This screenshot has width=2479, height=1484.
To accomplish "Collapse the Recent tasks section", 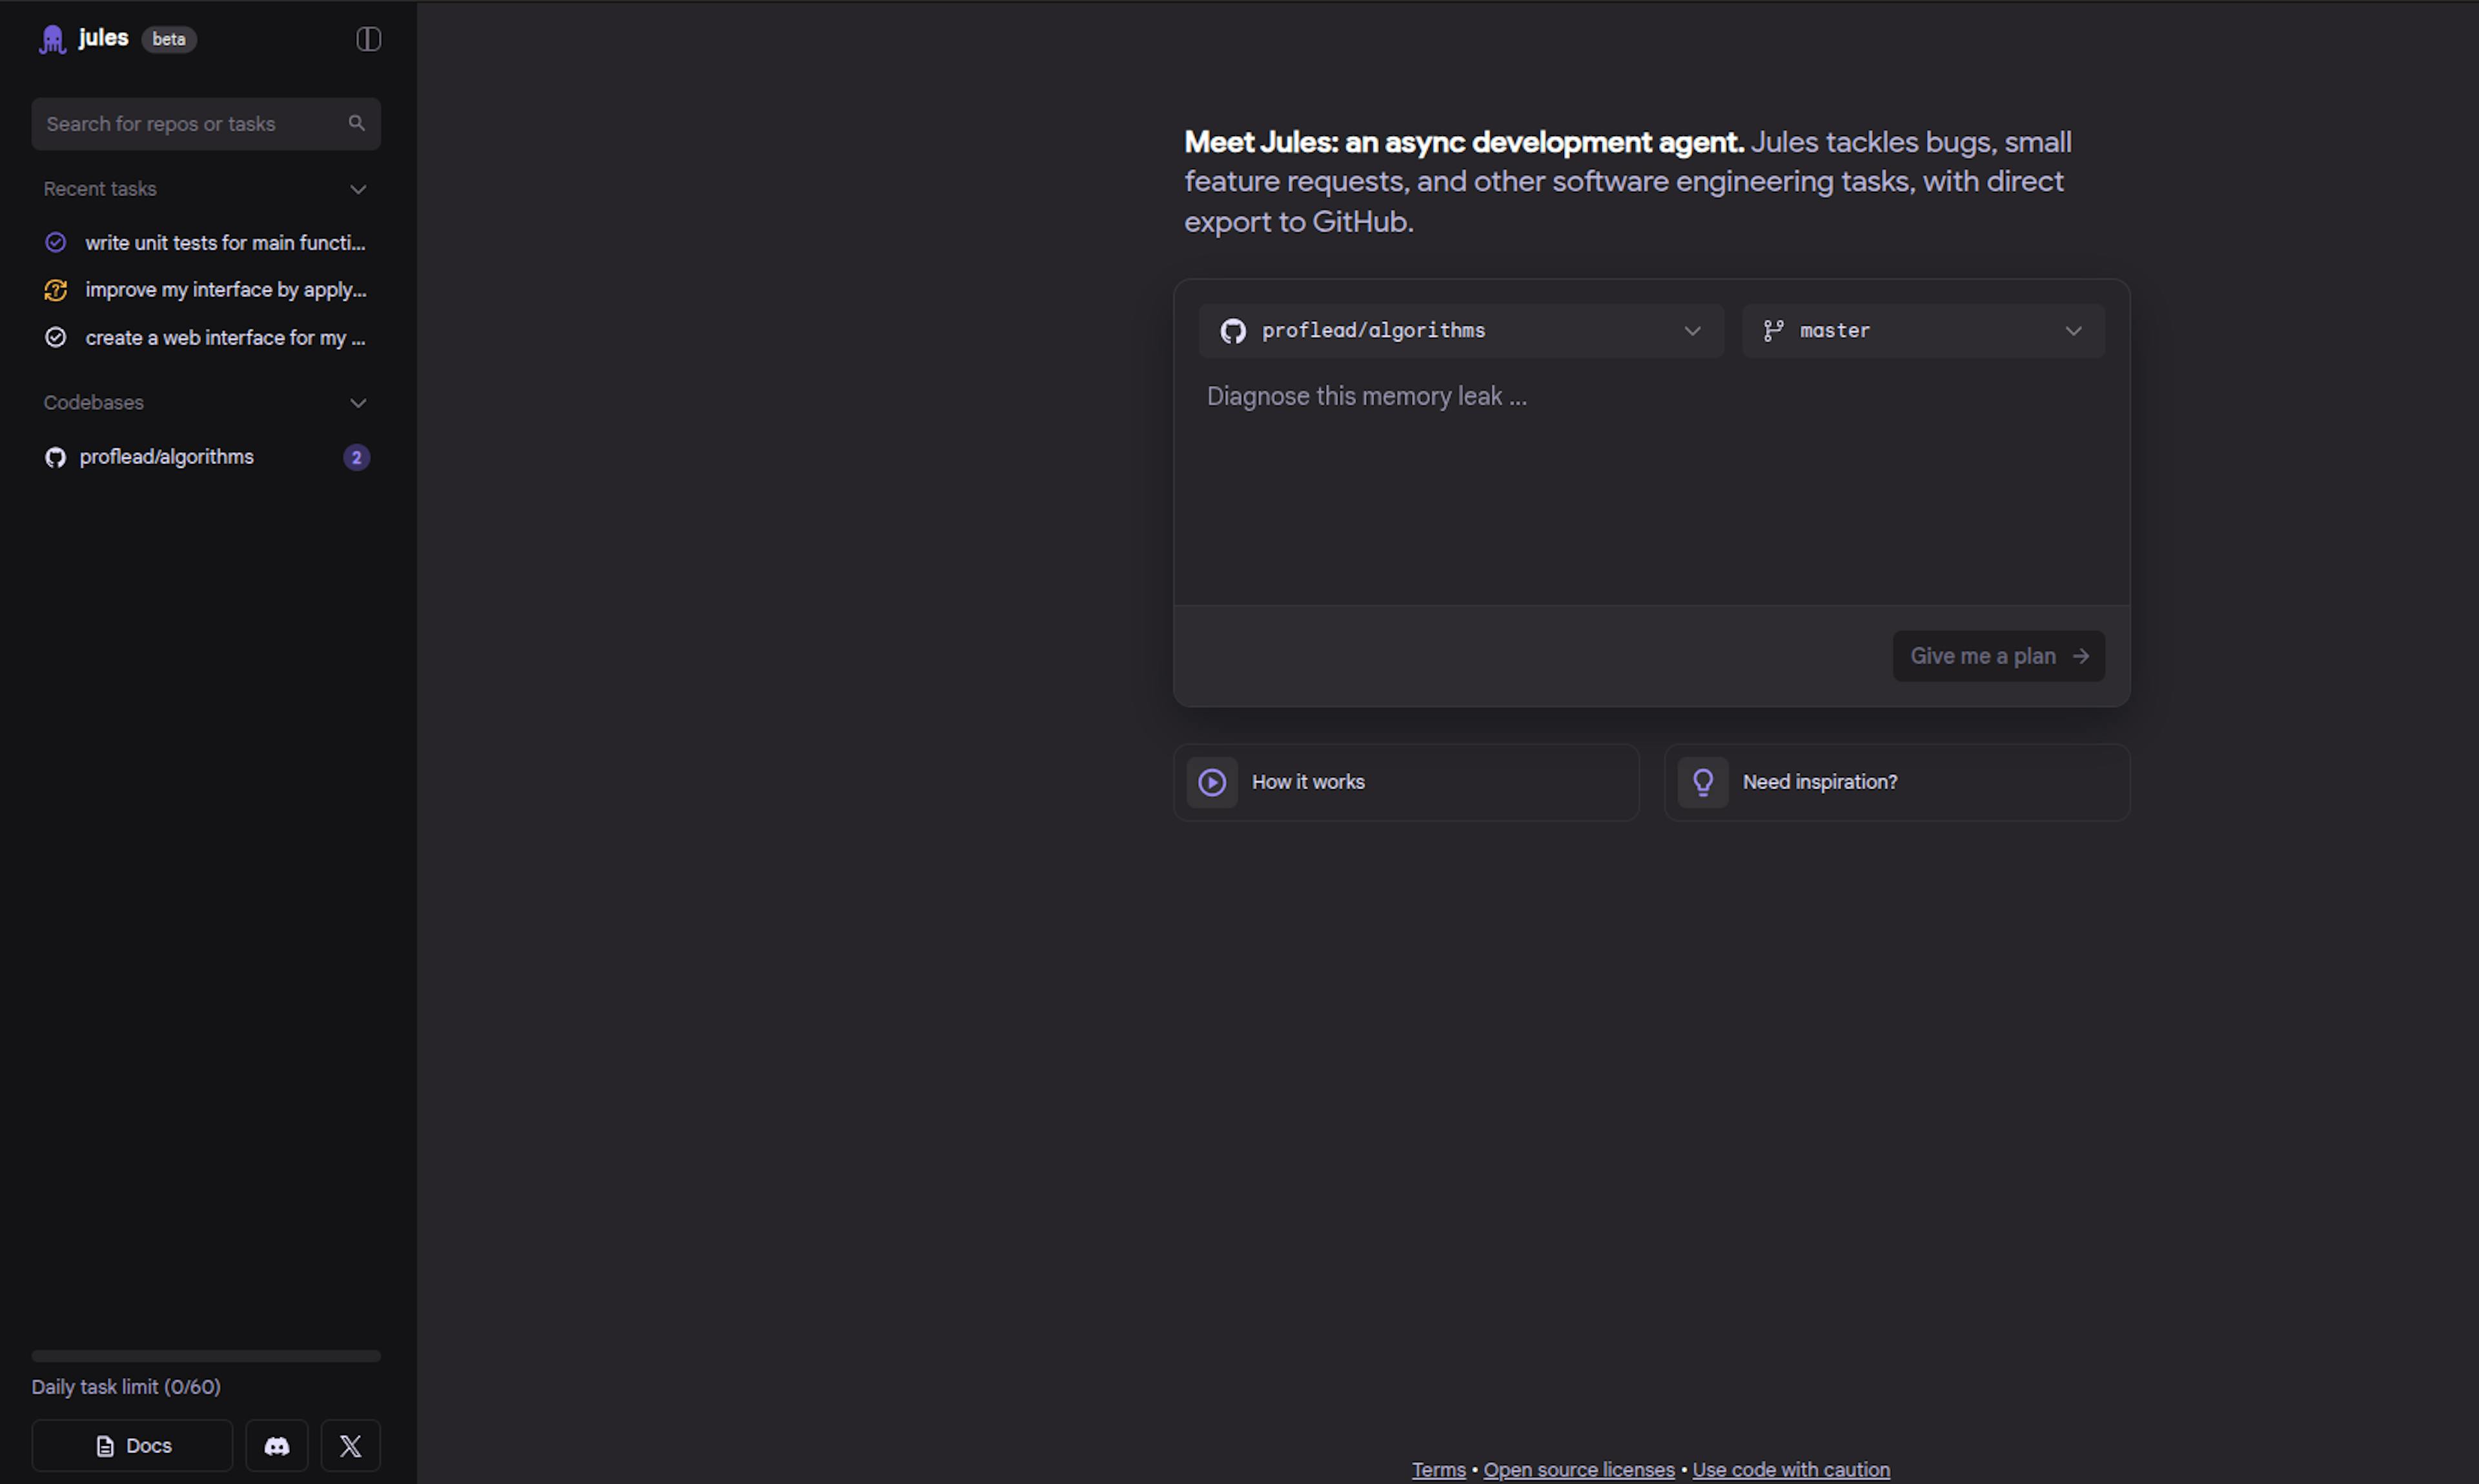I will pyautogui.click(x=358, y=189).
